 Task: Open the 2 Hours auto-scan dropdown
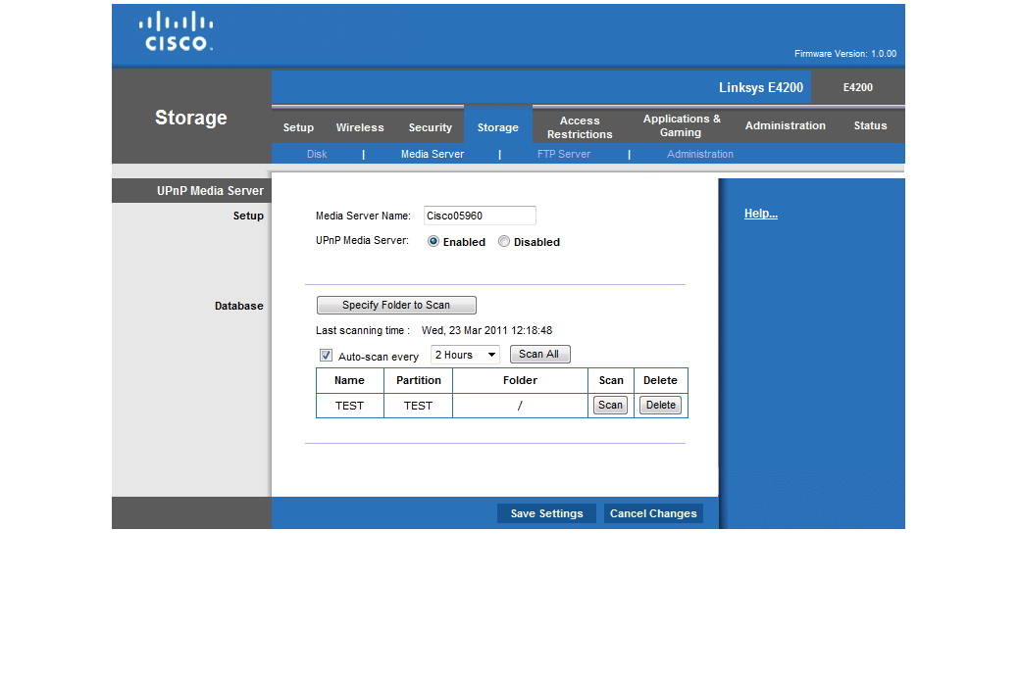point(466,355)
